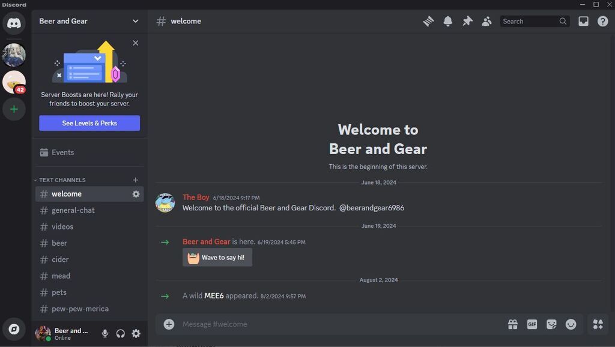Collapse the Text Channels category
The width and height of the screenshot is (615, 347).
62,180
